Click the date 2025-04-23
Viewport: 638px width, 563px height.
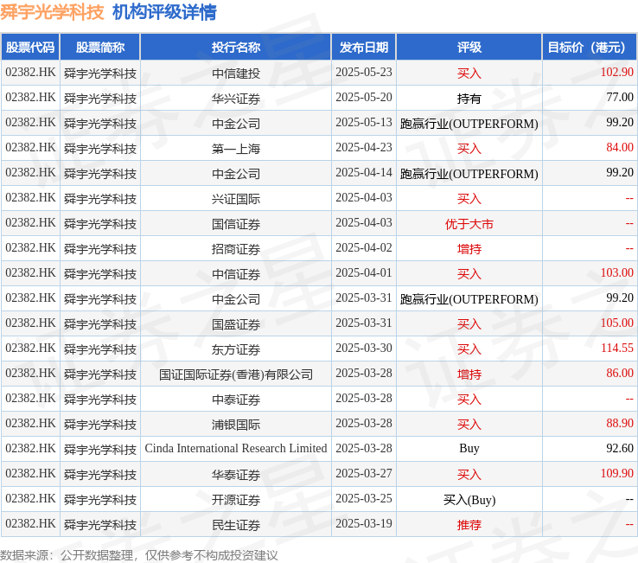364,147
